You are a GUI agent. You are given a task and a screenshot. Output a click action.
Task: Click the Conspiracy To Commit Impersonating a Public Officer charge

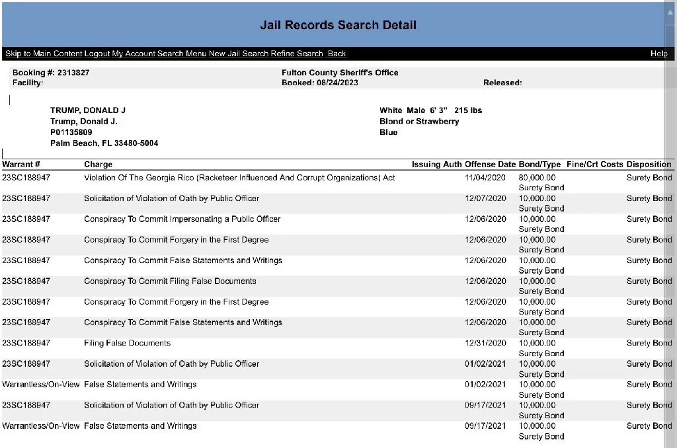182,219
